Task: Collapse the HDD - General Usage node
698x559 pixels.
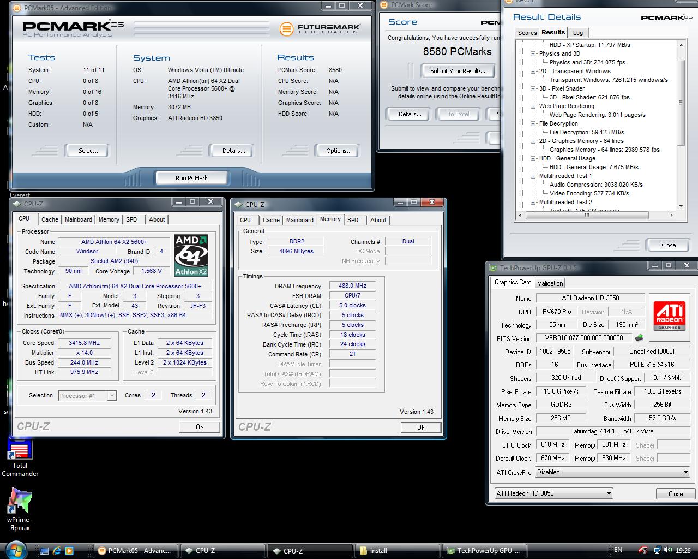Action: (x=533, y=159)
